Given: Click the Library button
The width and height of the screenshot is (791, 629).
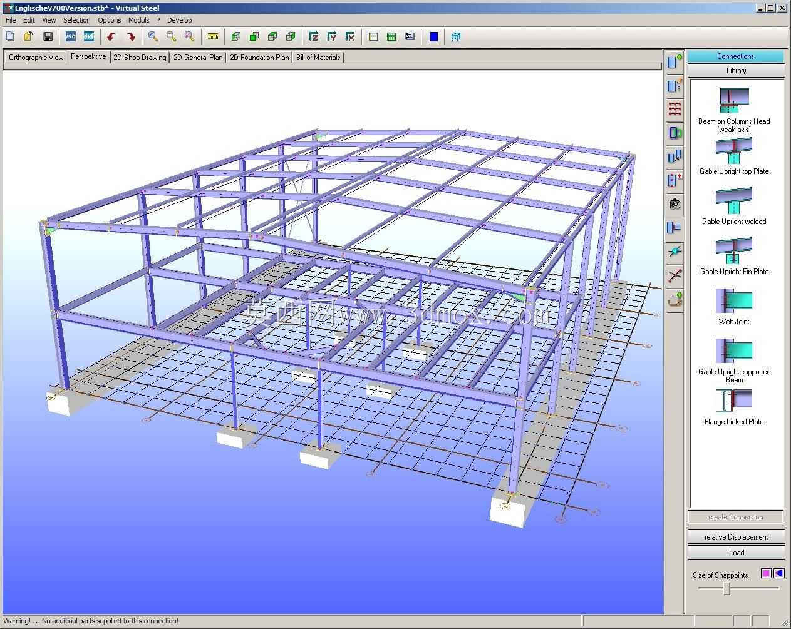Looking at the screenshot, I should point(736,71).
